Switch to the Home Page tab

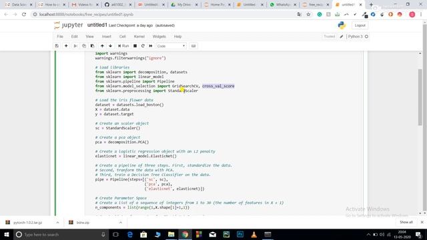point(218,5)
